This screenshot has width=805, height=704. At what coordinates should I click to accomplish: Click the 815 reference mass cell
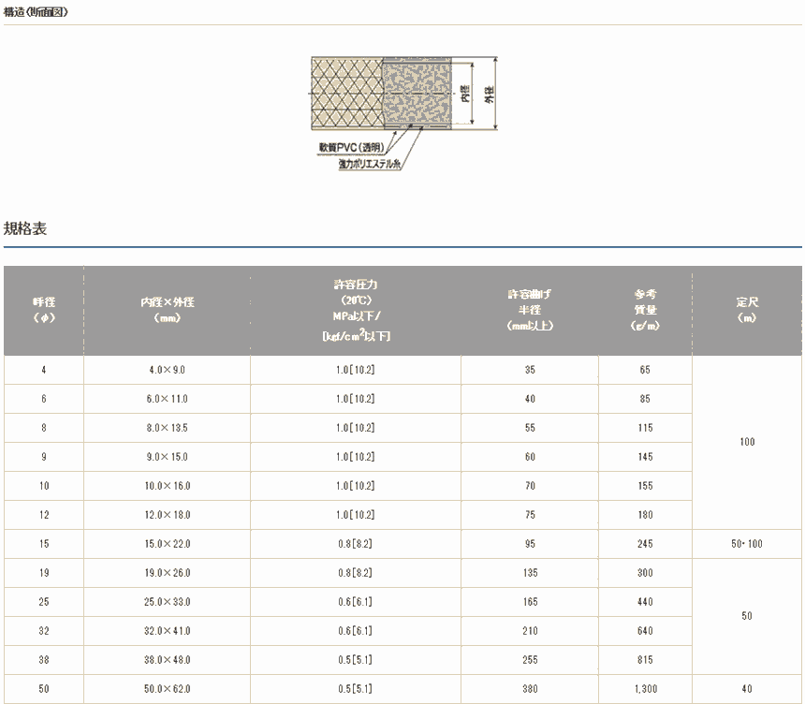coord(645,661)
